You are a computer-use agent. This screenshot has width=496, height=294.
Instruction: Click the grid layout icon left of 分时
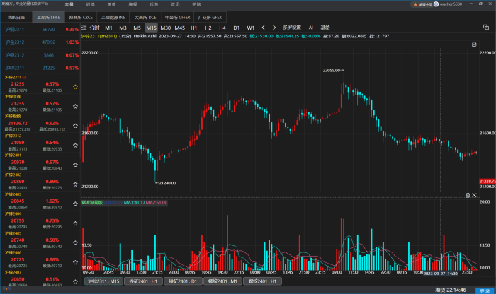pos(84,28)
